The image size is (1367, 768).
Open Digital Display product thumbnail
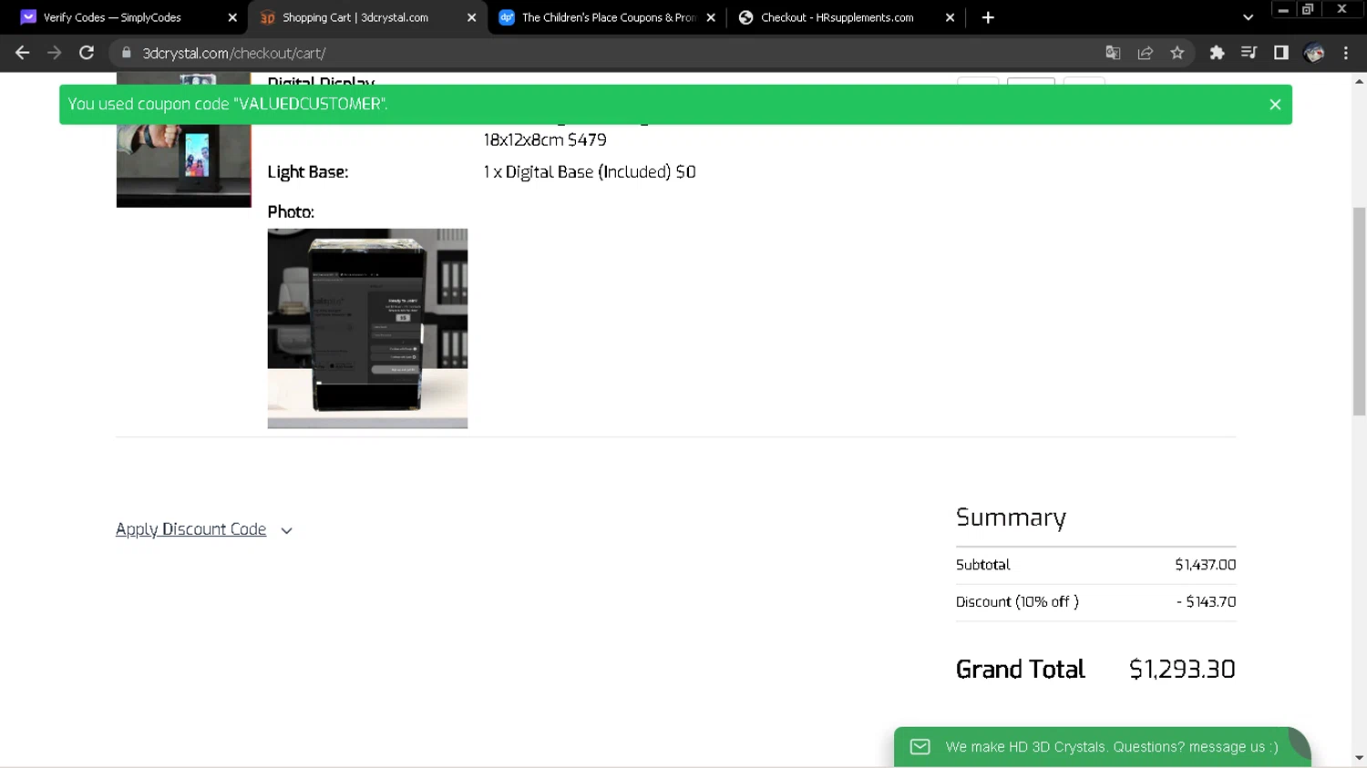(183, 140)
